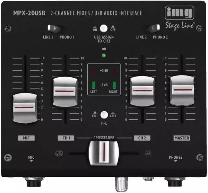Click the CH 2 label right of the PFL button

113,115
